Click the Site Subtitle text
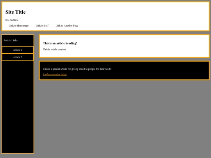211x158 pixels. tap(12, 20)
